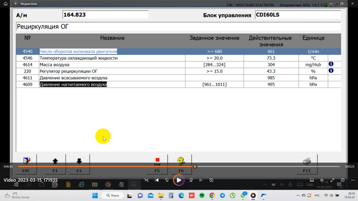358x201 pixels.
Task: Open WhatsApp with the 27 badge
Action: coord(243,196)
